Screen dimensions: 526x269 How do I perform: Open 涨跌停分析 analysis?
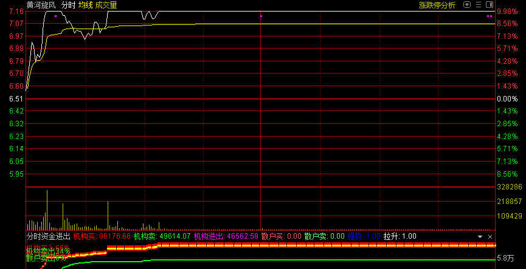point(437,5)
